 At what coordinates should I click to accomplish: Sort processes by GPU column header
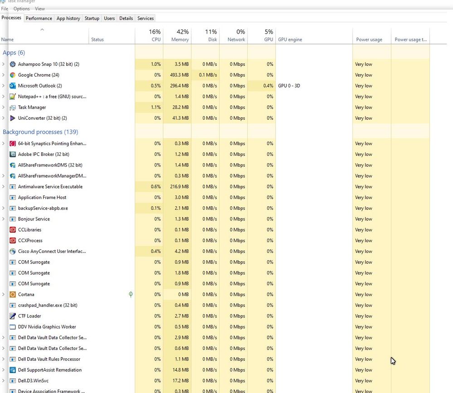click(262, 35)
